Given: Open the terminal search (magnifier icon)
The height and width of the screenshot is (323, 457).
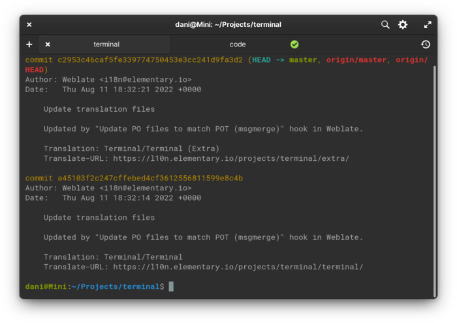Looking at the screenshot, I should click(x=385, y=25).
